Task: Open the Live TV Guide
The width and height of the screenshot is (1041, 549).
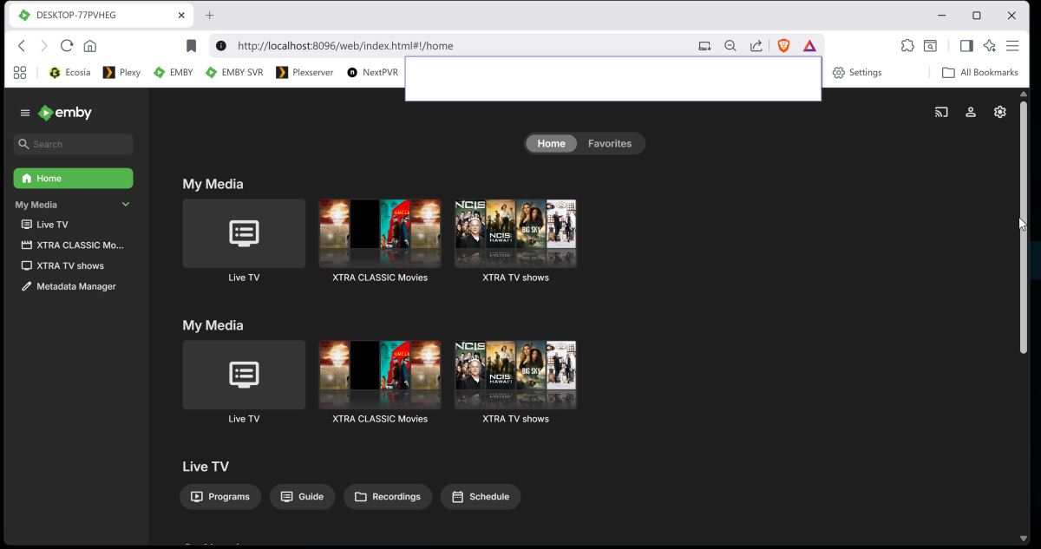Action: (x=303, y=497)
